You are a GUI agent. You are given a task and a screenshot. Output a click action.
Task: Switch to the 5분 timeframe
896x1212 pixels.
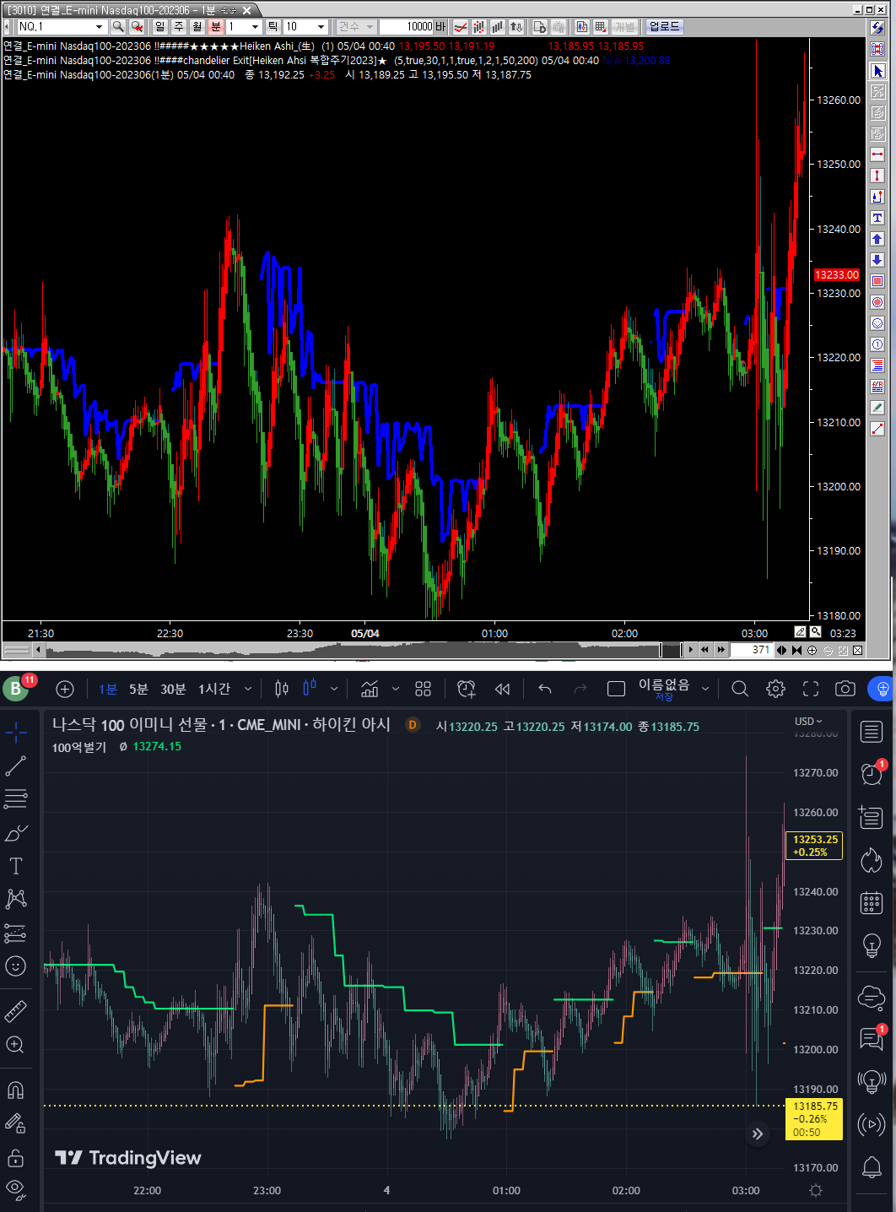138,690
